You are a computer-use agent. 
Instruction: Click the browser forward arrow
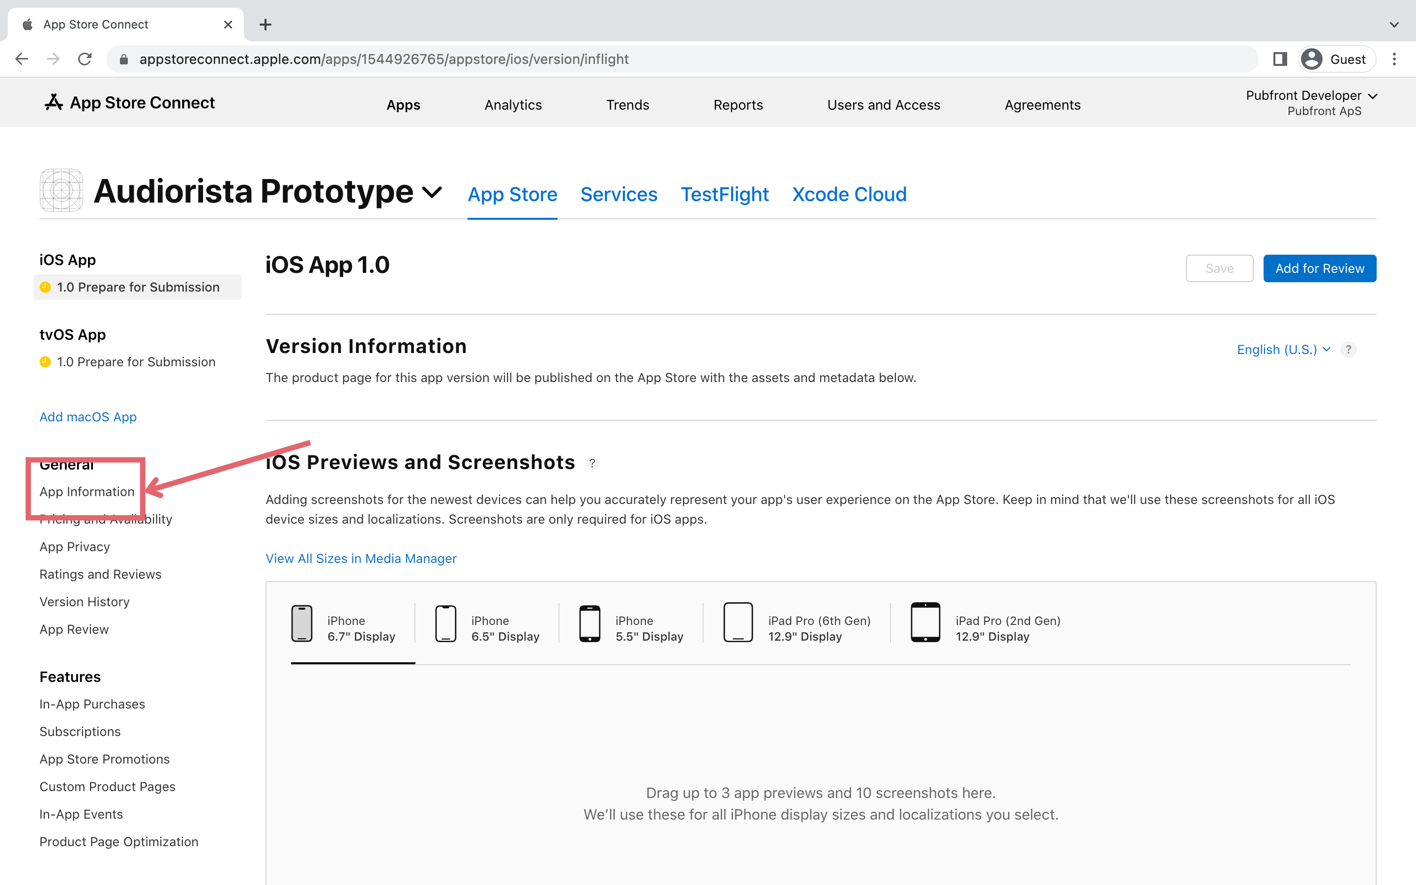click(x=53, y=59)
